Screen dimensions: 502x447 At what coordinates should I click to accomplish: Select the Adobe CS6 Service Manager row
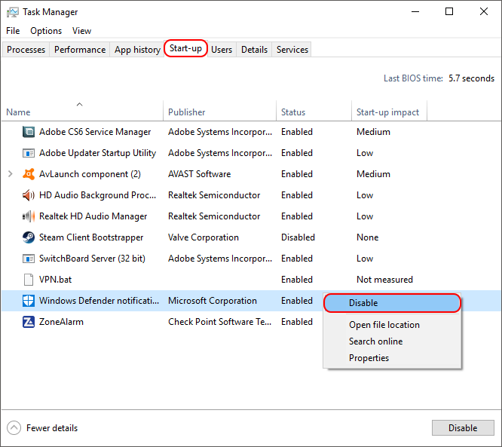coord(251,132)
